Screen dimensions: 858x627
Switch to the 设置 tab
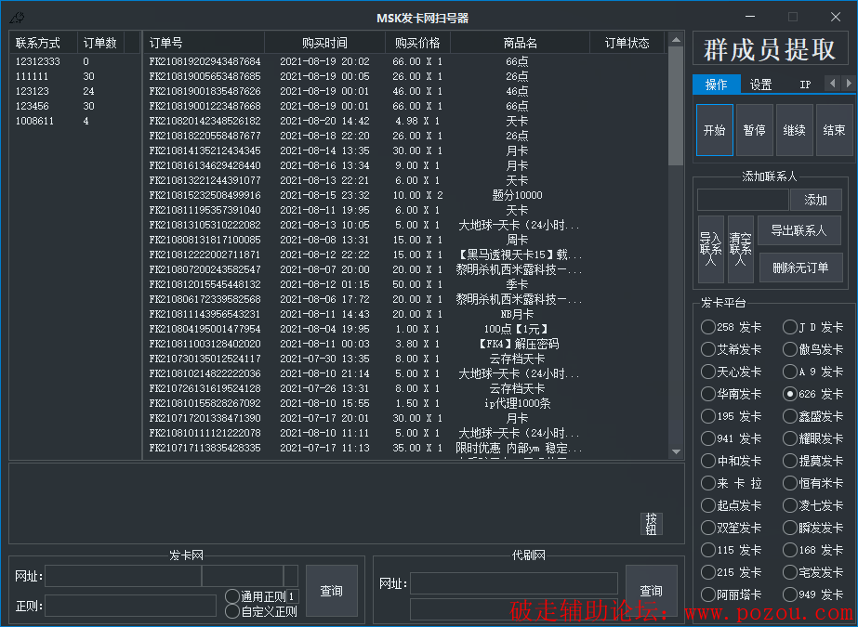(x=760, y=85)
